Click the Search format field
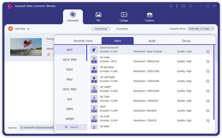Image resolution: width=222 pixels, height=138 pixels. pos(71,127)
